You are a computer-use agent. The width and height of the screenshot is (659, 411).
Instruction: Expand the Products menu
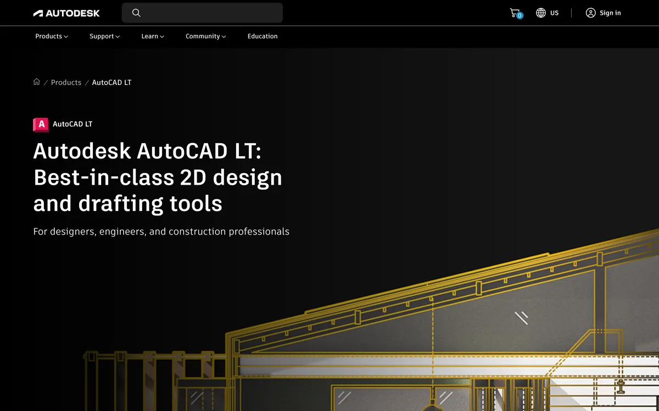52,36
